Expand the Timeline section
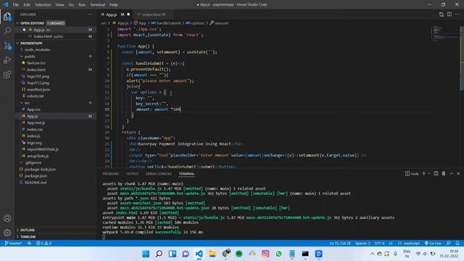Screen dimensions: 464x261 (x=28, y=237)
